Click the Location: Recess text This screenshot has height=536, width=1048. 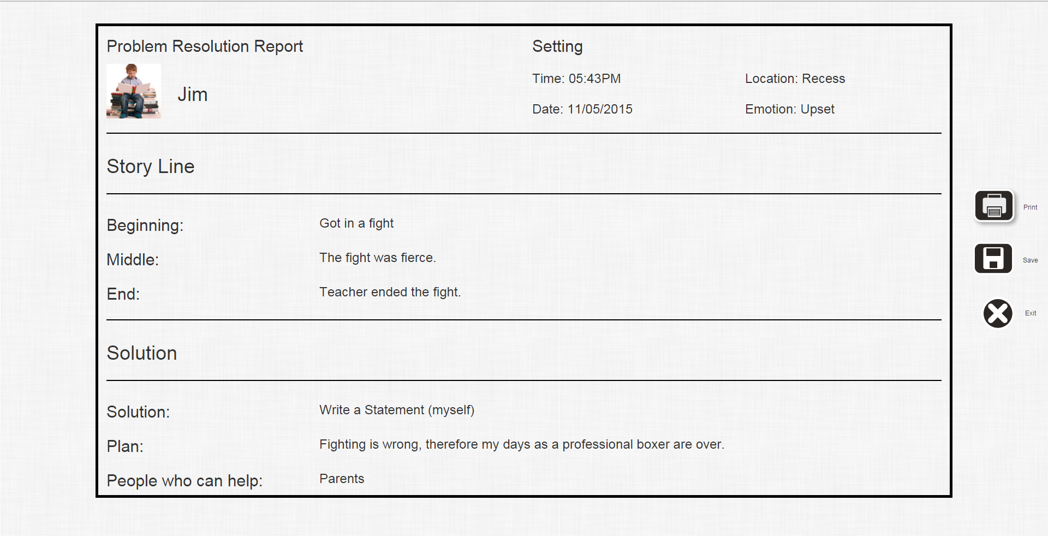pyautogui.click(x=795, y=79)
